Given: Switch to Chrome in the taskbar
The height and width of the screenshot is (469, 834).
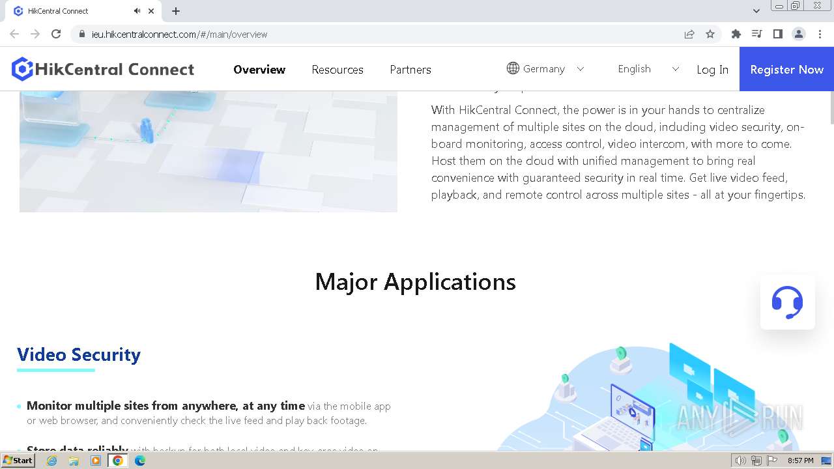Looking at the screenshot, I should [x=118, y=461].
